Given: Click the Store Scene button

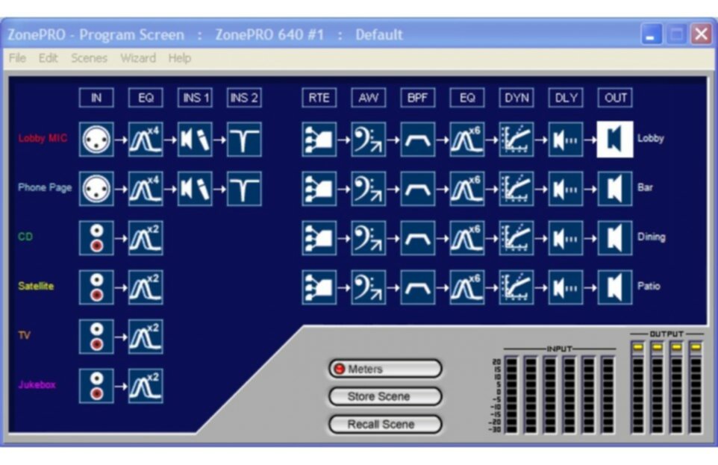Looking at the screenshot, I should tap(385, 396).
